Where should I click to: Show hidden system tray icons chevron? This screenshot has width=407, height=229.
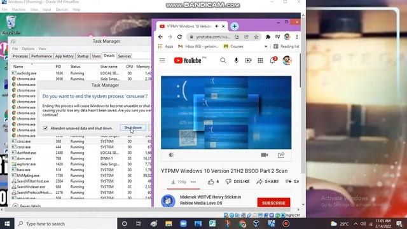click(355, 224)
